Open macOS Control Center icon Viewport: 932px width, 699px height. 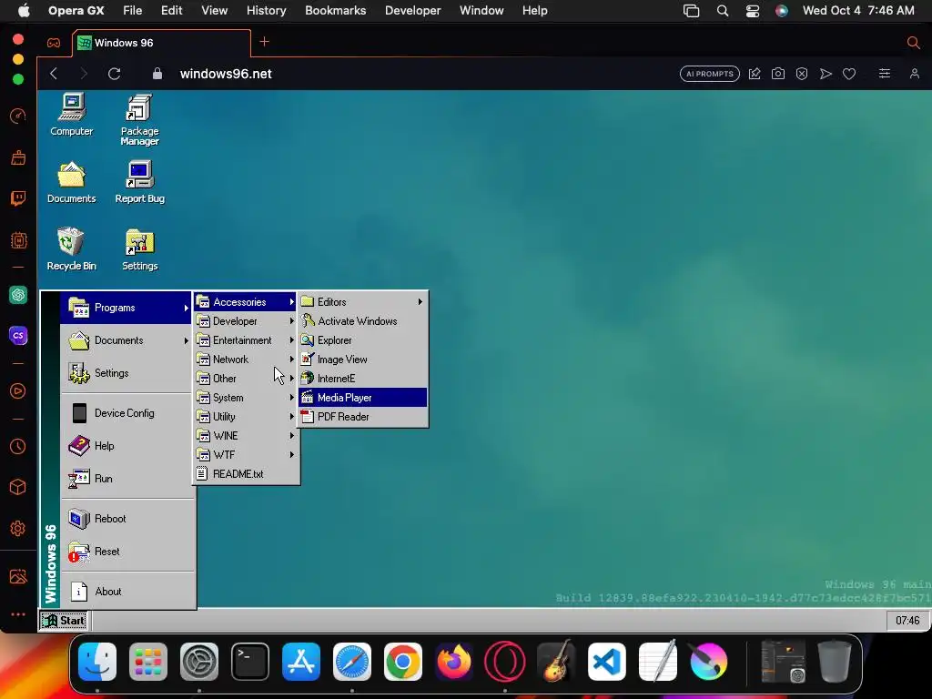(x=753, y=11)
